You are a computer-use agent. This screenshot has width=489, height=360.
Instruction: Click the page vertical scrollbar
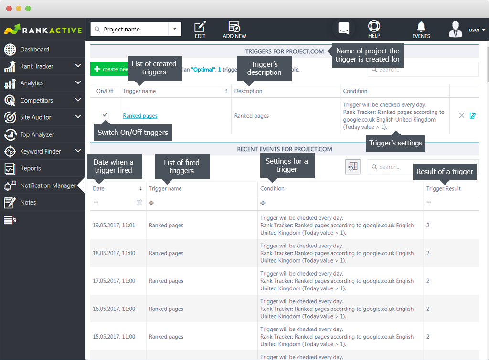pos(487,63)
